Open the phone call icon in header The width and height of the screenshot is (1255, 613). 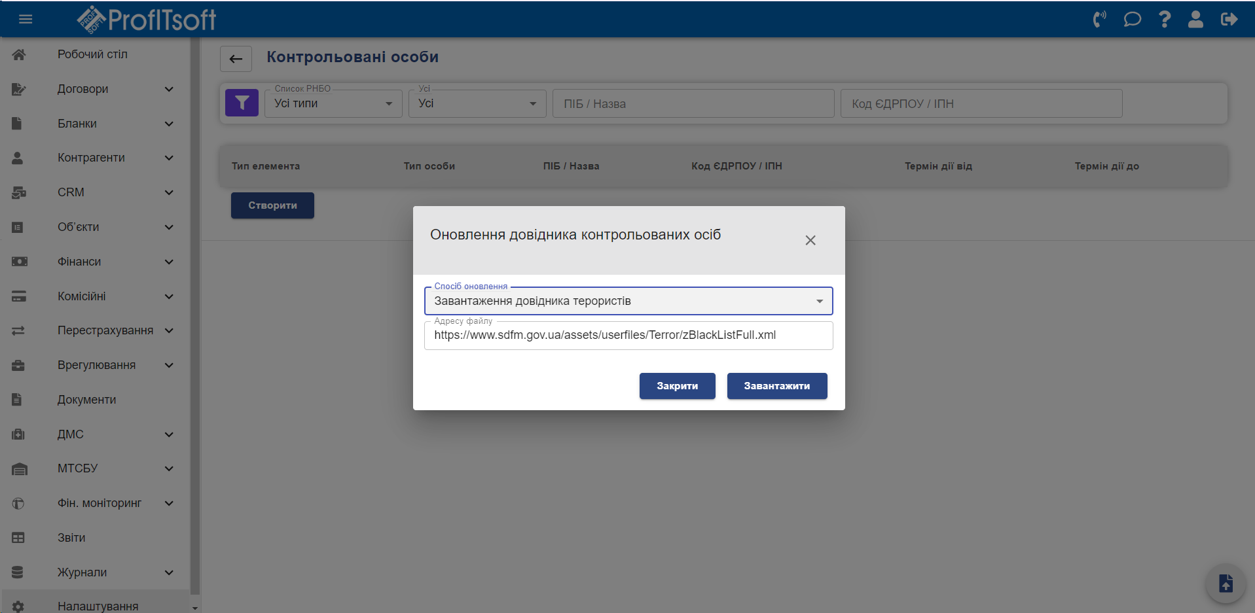click(x=1099, y=19)
